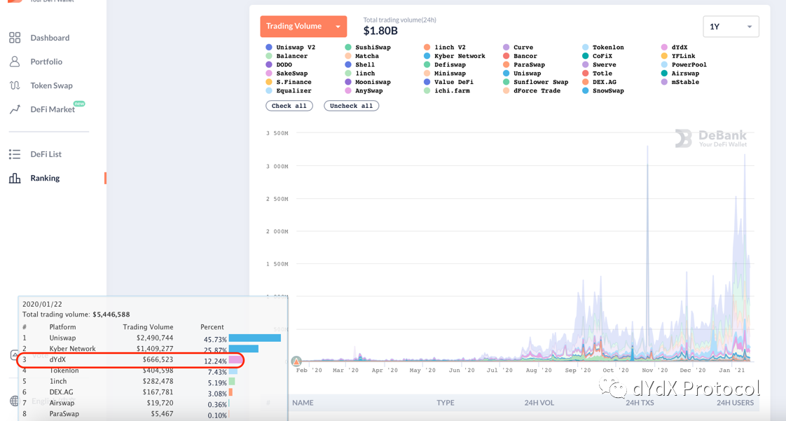
Task: Hide the Curve series in legend
Action: coord(523,48)
